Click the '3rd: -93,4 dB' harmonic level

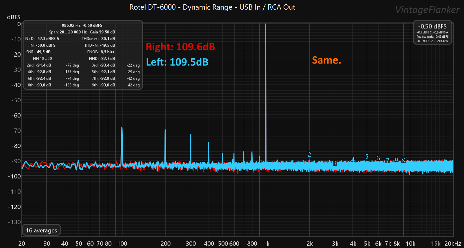tap(103, 65)
